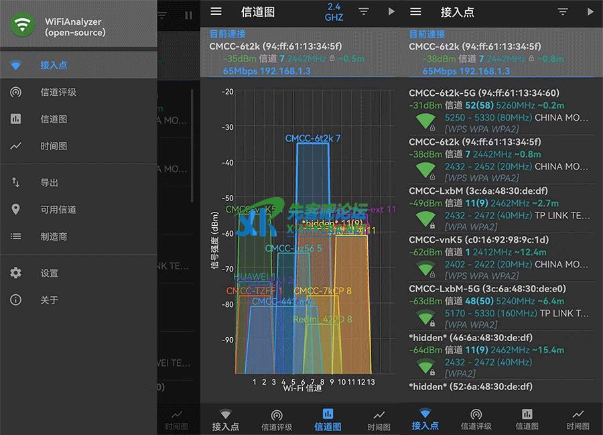
Task: Tap 导出 in the drawer menu
Action: [x=49, y=182]
